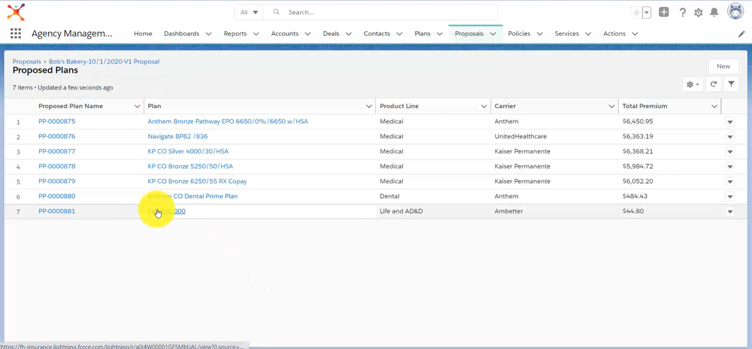752x349 pixels.
Task: Open Total Premium column menu chevron
Action: 714,106
